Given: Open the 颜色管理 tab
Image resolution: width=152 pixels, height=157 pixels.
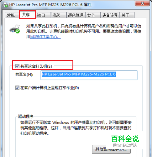Looking at the screenshot, I should pyautogui.click(x=76, y=15).
